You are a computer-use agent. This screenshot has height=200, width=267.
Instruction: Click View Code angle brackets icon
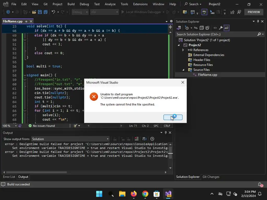point(215,28)
